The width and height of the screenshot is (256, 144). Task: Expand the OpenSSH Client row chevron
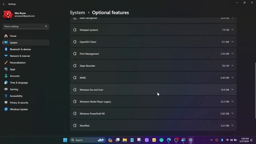[x=232, y=42]
